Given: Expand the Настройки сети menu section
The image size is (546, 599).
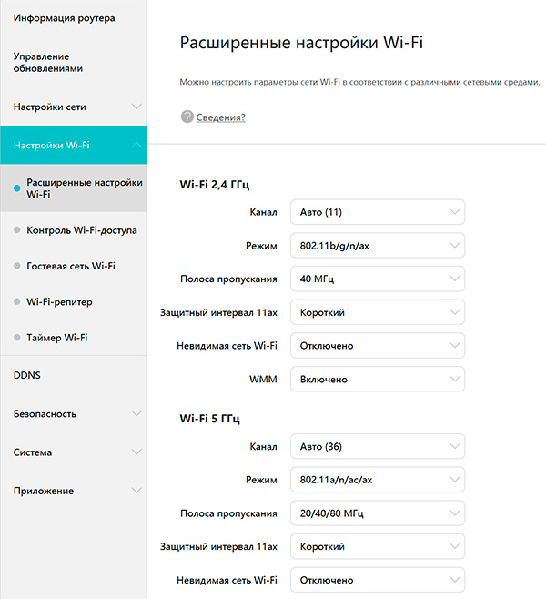Looking at the screenshot, I should click(x=136, y=107).
